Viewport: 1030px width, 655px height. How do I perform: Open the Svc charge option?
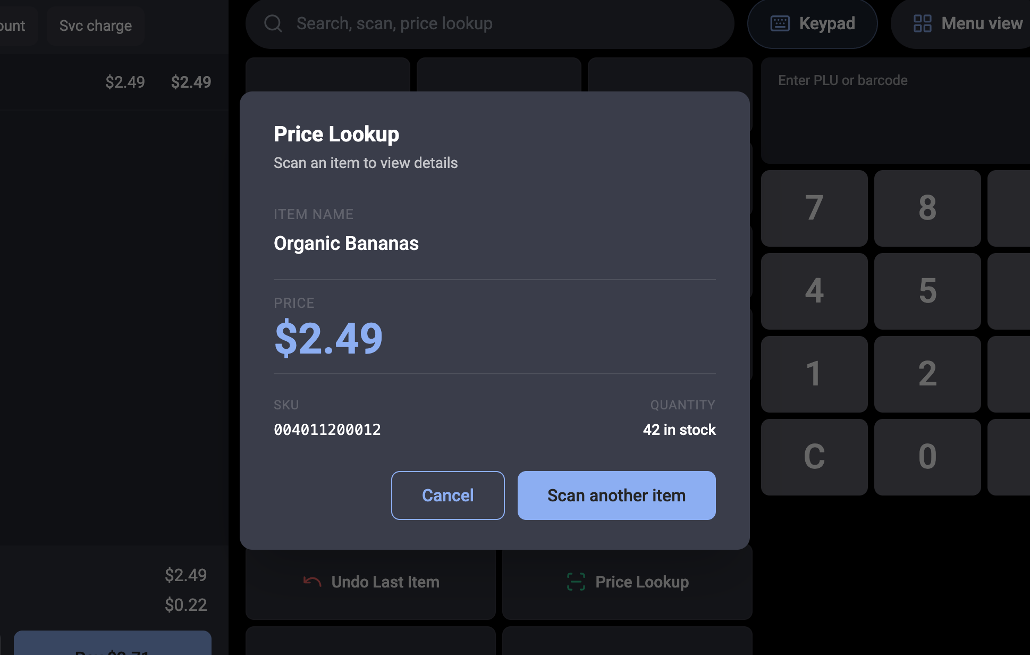96,26
